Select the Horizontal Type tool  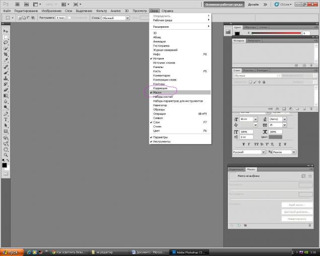pyautogui.click(x=6, y=119)
